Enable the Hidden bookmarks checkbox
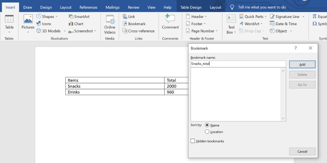 pyautogui.click(x=193, y=141)
